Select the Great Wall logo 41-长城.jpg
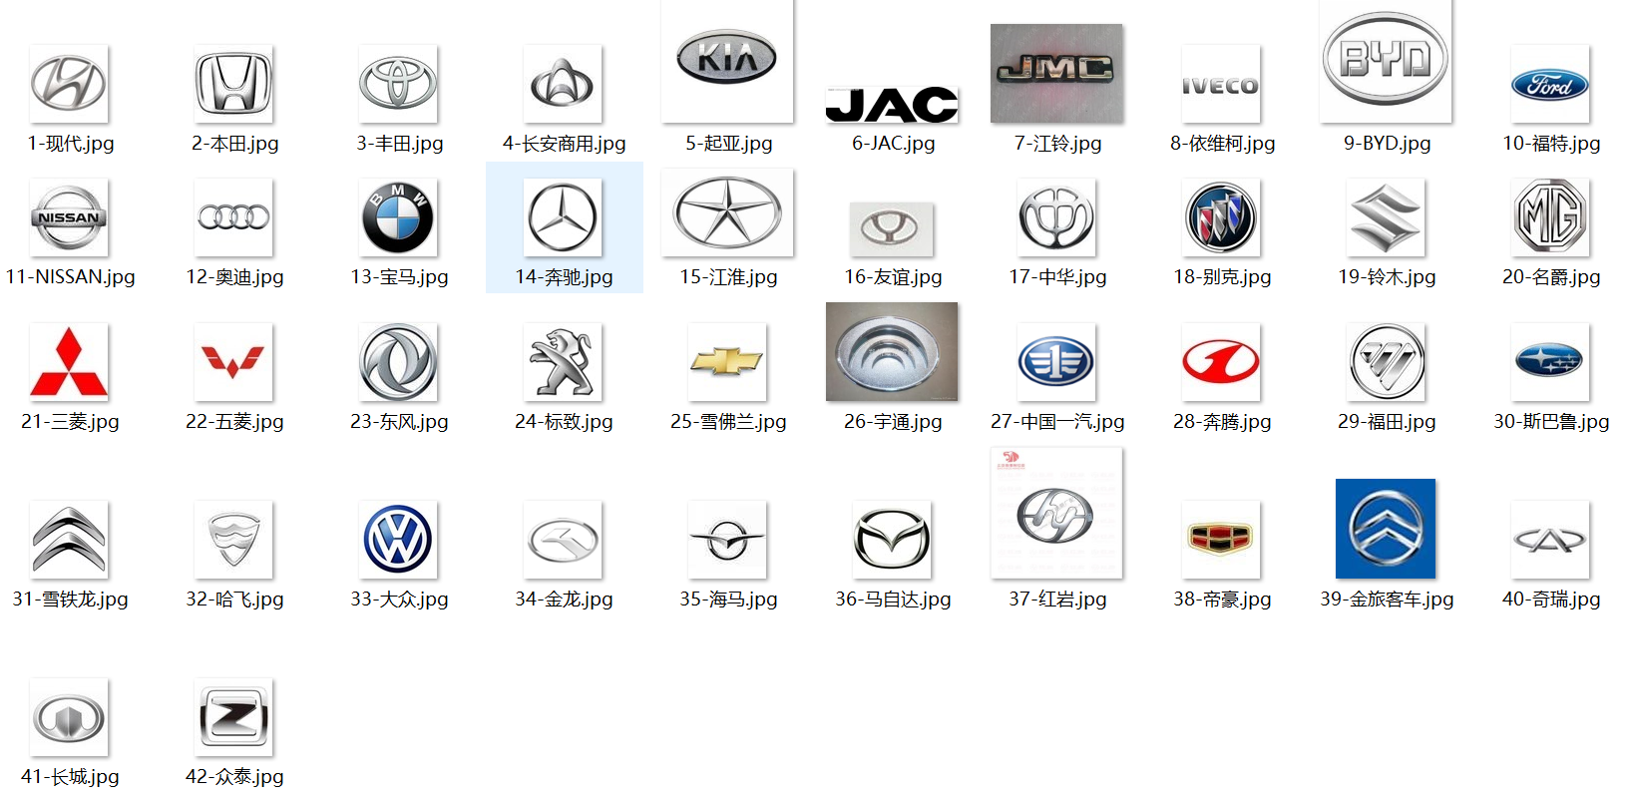The width and height of the screenshot is (1627, 803). pyautogui.click(x=69, y=717)
